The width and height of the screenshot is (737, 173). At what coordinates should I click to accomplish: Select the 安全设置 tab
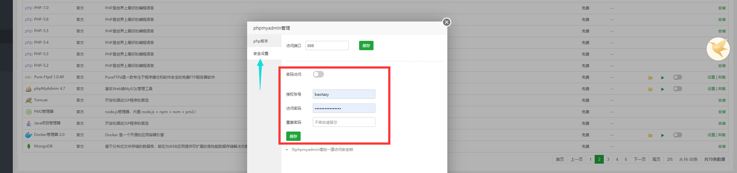pos(264,54)
